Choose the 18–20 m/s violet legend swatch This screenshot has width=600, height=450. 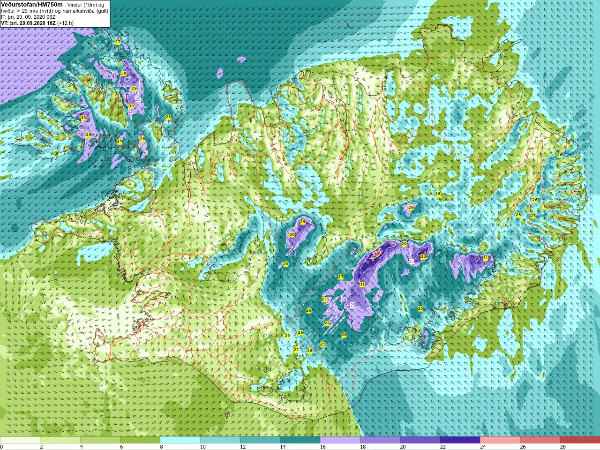coord(380,440)
